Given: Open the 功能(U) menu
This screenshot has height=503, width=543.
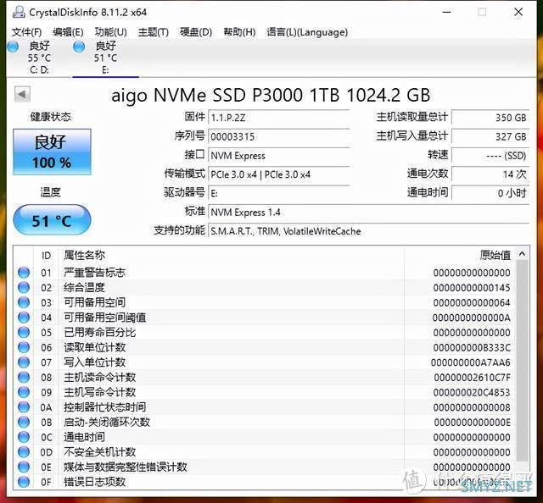Looking at the screenshot, I should pos(111,32).
